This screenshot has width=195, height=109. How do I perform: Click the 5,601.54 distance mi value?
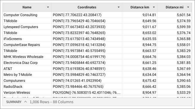[x=184, y=15]
